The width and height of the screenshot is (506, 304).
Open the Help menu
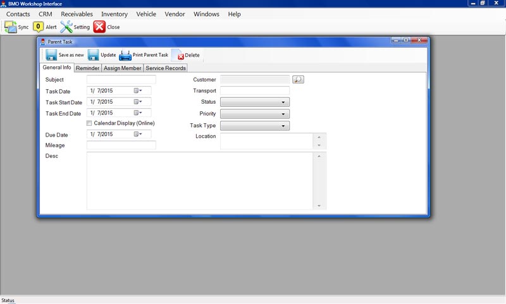[234, 14]
